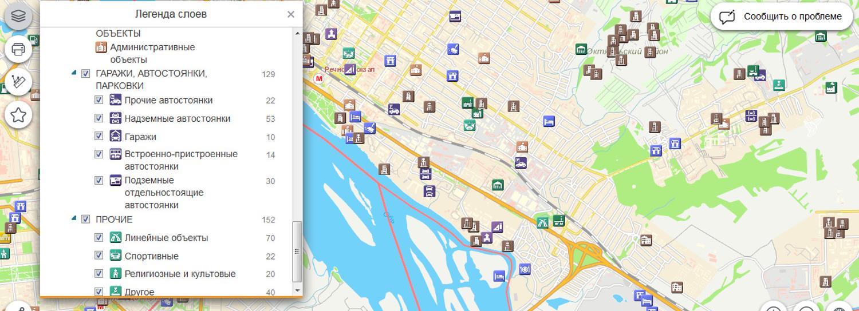Click the ПРОЧИЕ group heading text
The height and width of the screenshot is (311, 859).
tap(114, 220)
